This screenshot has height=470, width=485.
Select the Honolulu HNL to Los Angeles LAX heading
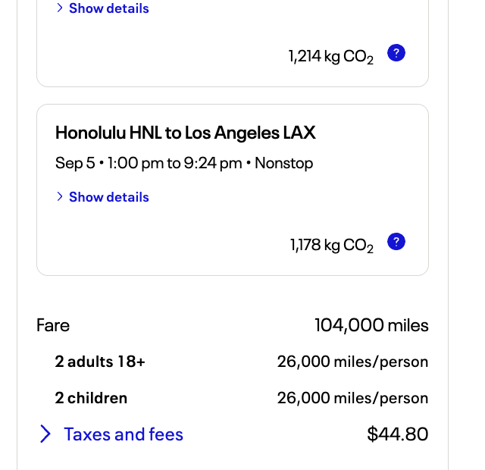tap(185, 133)
